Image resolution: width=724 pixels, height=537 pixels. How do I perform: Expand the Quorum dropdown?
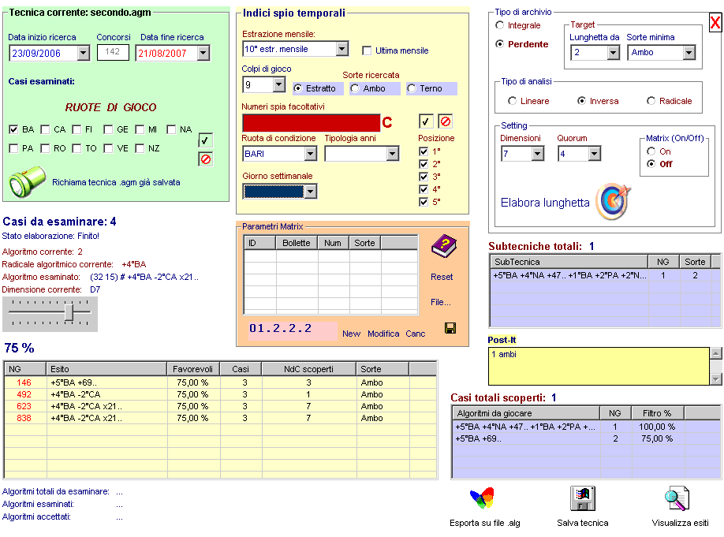pos(594,153)
